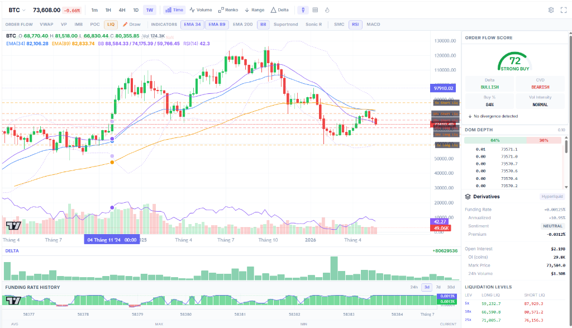Switch to the 4H timeframe
This screenshot has height=328, width=572.
pos(122,10)
